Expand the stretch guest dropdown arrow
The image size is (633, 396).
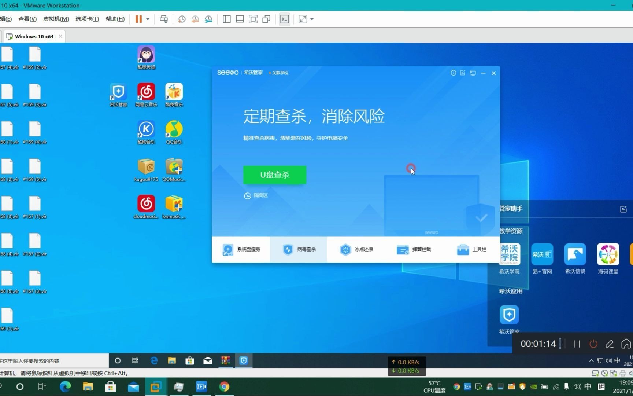pos(312,19)
